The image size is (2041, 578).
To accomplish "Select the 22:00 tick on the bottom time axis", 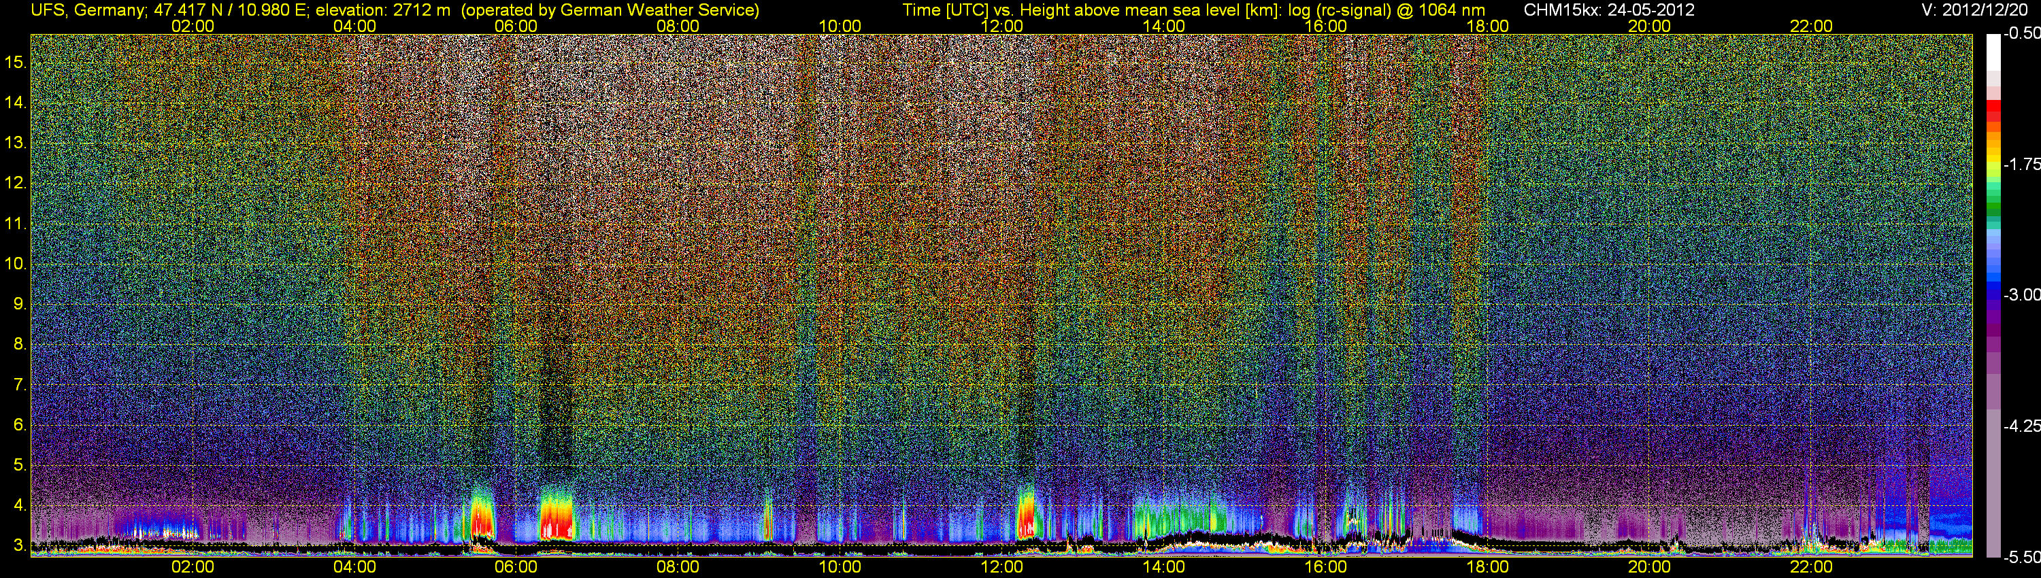I will [x=1811, y=567].
